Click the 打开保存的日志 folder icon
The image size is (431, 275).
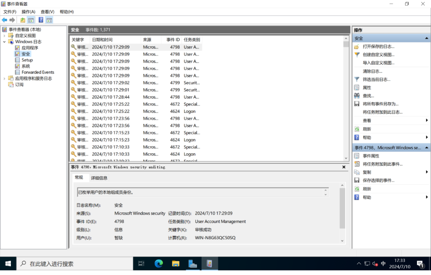tap(357, 46)
